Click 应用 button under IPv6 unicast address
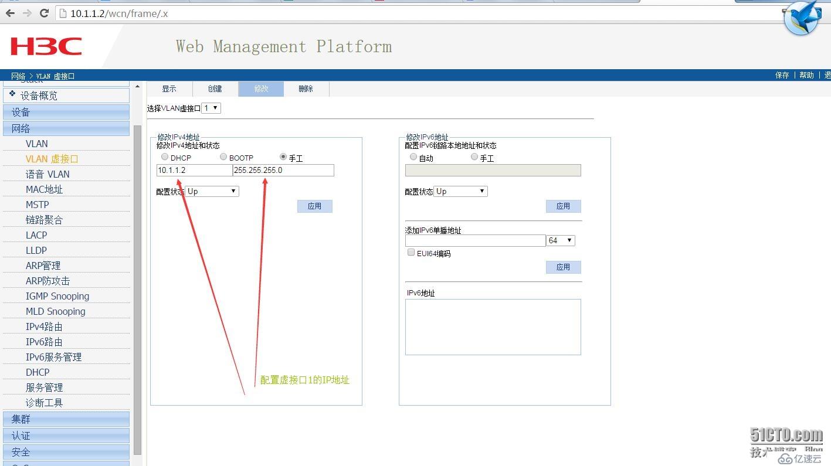Viewport: 831px width, 466px height. [x=564, y=267]
